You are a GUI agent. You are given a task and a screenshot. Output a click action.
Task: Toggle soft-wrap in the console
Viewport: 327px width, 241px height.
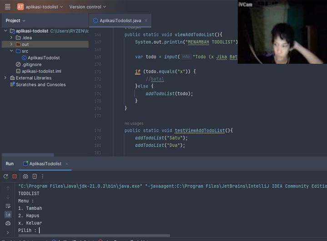tap(8, 206)
